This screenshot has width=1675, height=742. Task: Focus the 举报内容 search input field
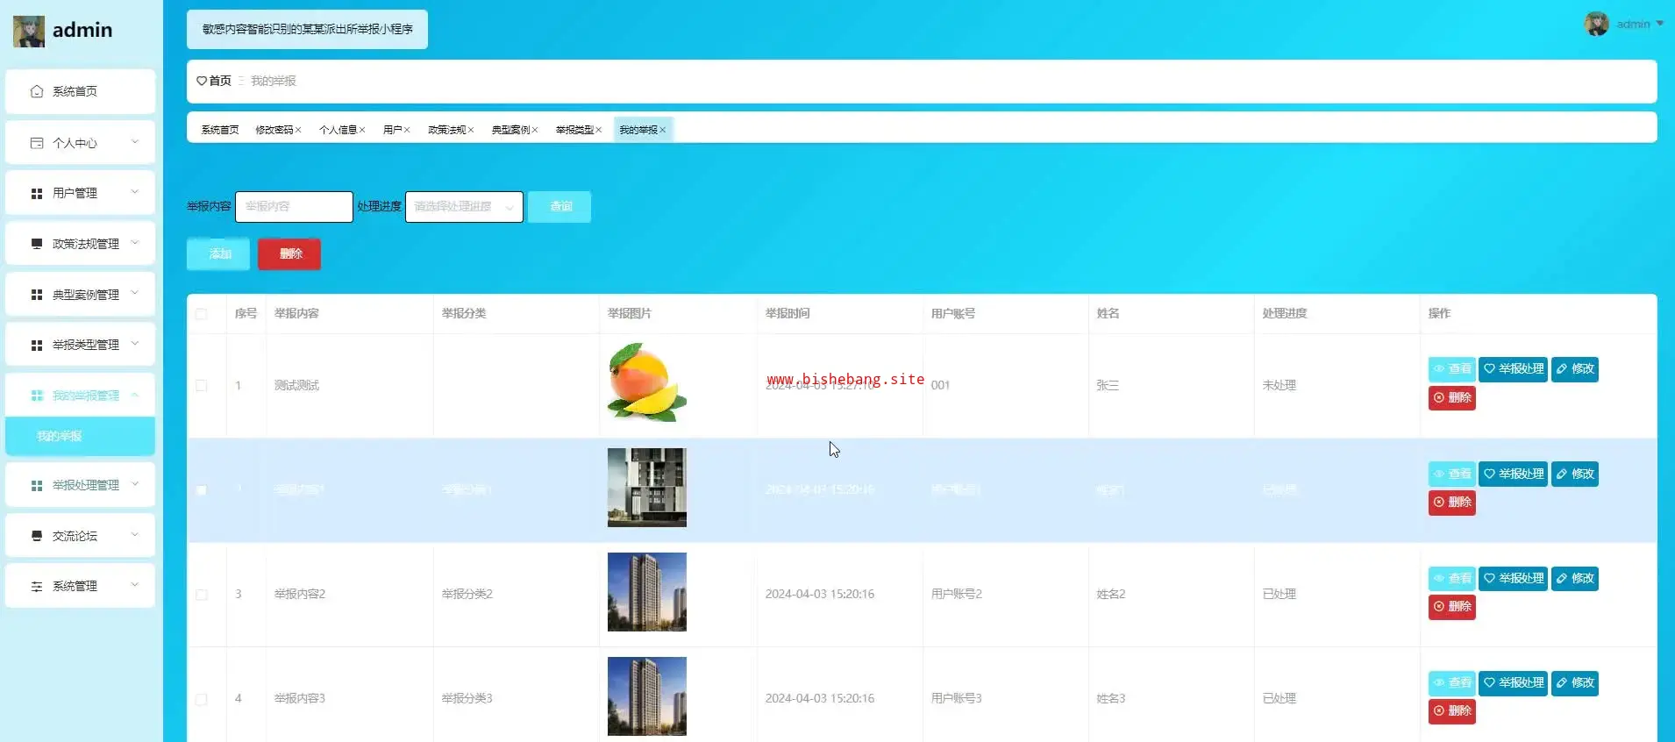click(294, 207)
